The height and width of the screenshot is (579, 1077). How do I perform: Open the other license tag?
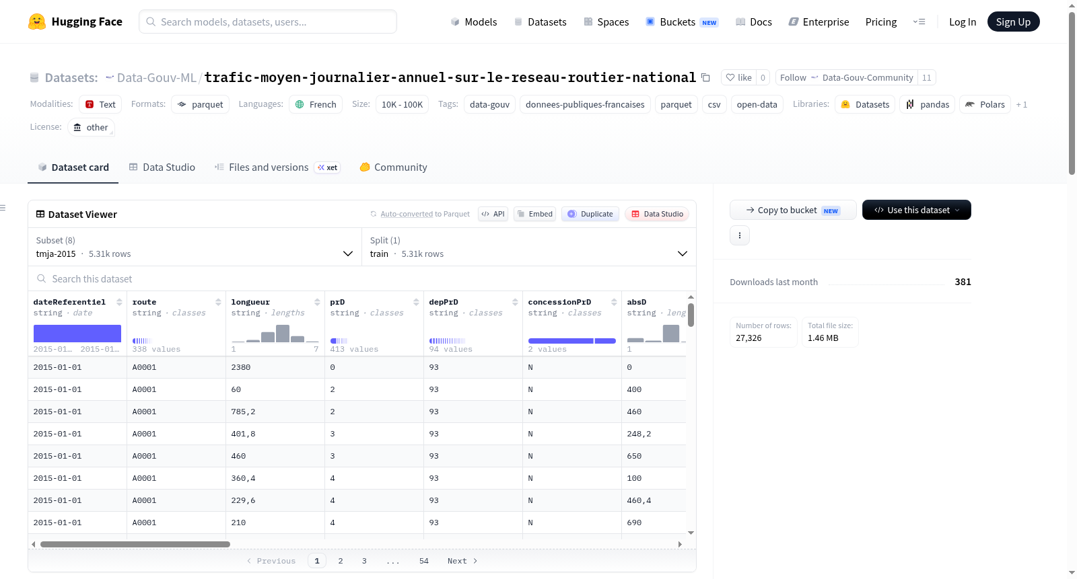[x=91, y=127]
